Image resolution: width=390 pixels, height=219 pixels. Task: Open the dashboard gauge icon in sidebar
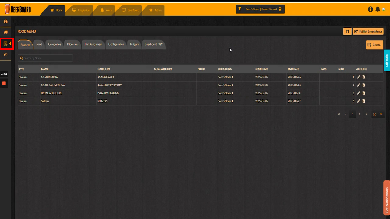5,22
